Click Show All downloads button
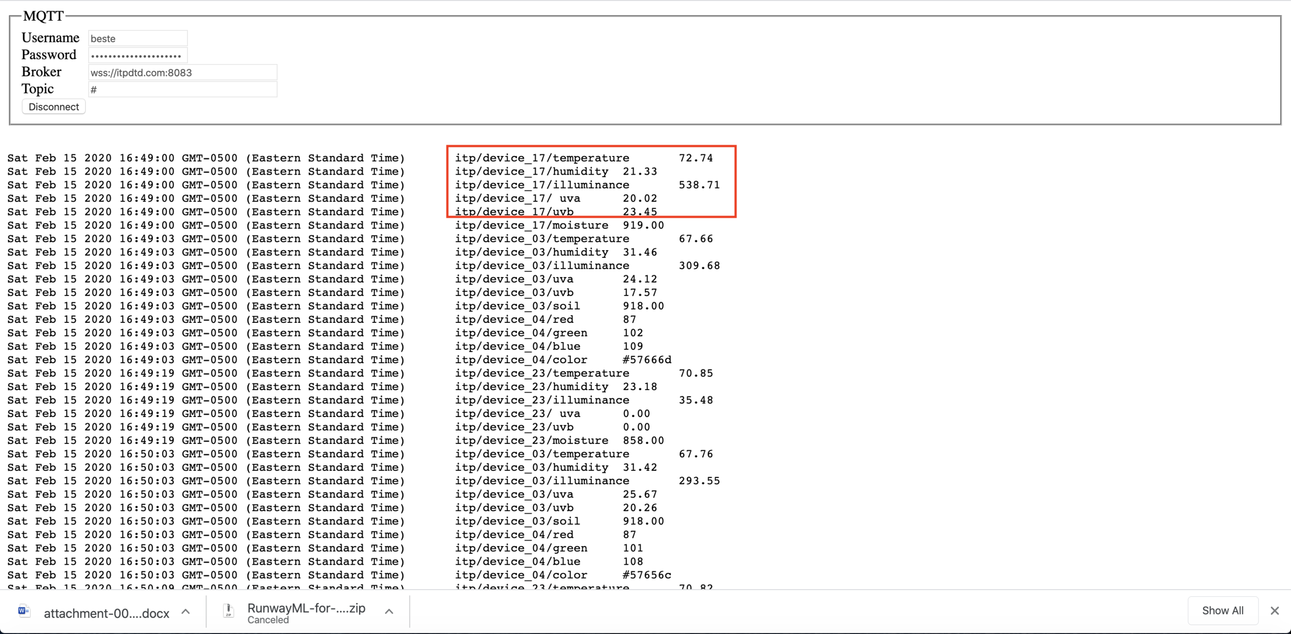 (1222, 611)
